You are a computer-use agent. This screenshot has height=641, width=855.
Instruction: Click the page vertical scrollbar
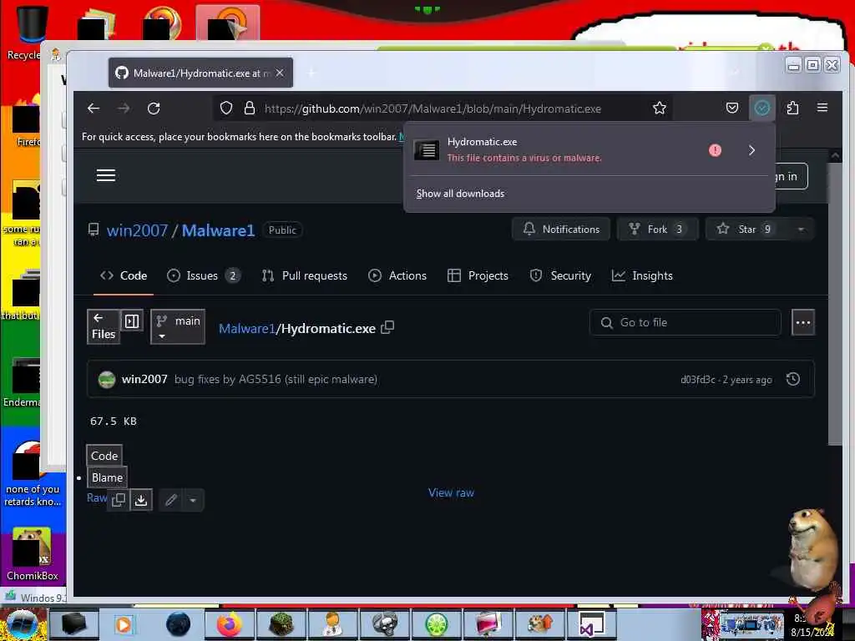tap(835, 303)
